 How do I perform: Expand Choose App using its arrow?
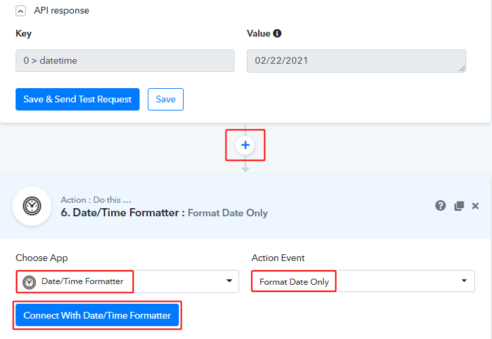click(229, 281)
